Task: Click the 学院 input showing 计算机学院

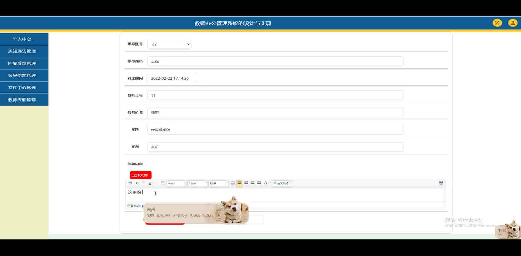Action: click(275, 130)
